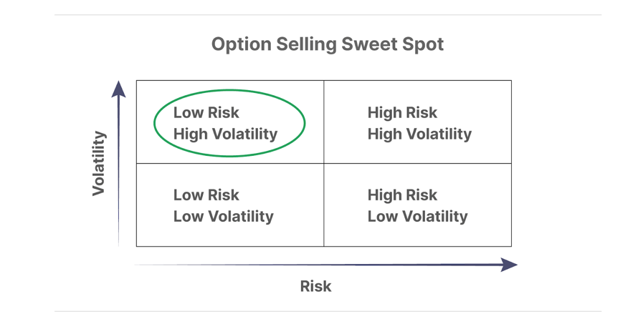Click 'Low Risk' inside the green ellipse
The width and height of the screenshot is (638, 329).
pos(206,112)
